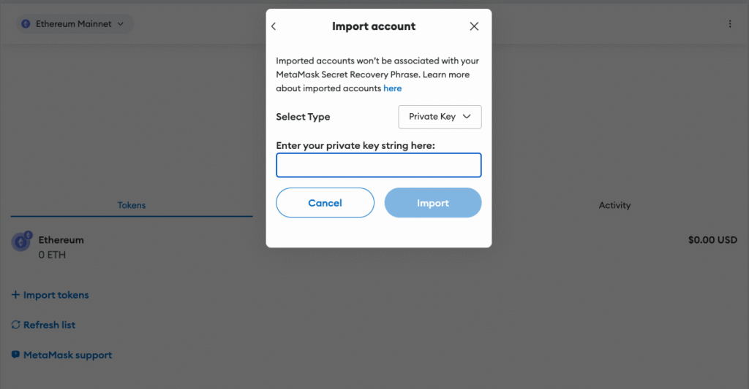Viewport: 749px width, 389px height.
Task: Select the Ethereum 0 ETH token row
Action: 374,247
